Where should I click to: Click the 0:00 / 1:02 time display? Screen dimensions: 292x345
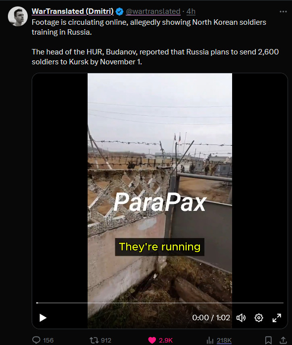[211, 318]
